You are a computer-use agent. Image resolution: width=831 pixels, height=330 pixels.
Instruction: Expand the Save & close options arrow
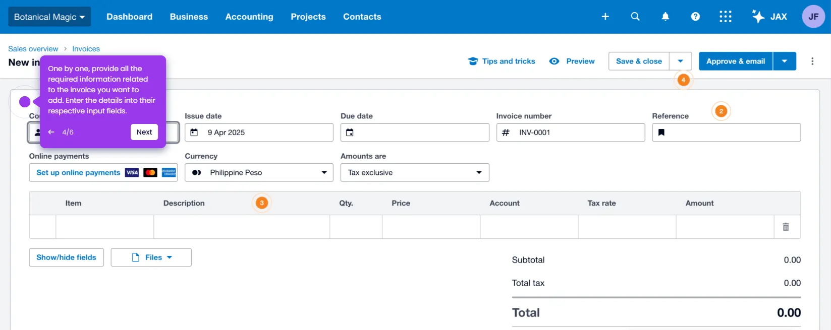(680, 61)
